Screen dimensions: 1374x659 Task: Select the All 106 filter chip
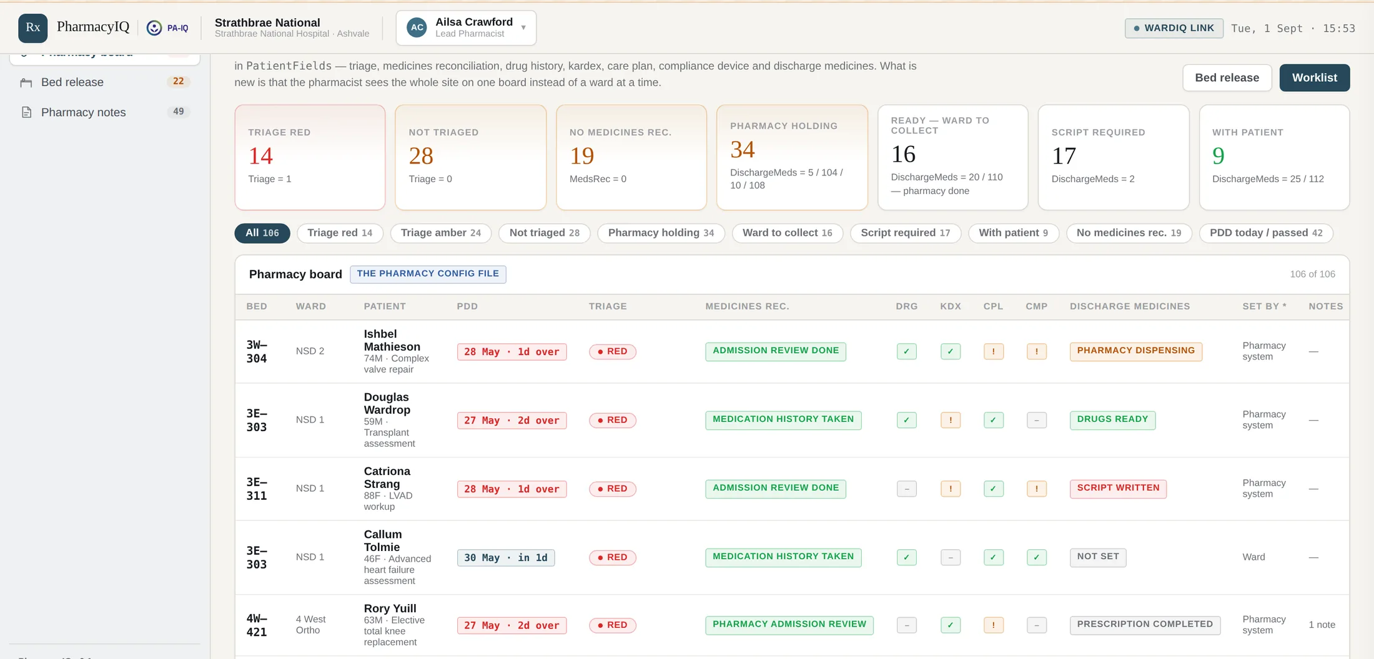coord(262,233)
